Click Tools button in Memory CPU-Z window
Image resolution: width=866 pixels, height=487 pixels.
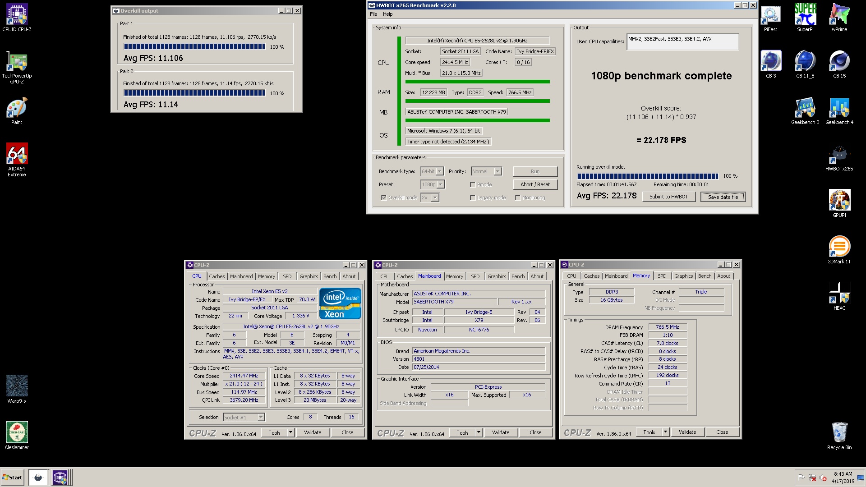(x=649, y=432)
